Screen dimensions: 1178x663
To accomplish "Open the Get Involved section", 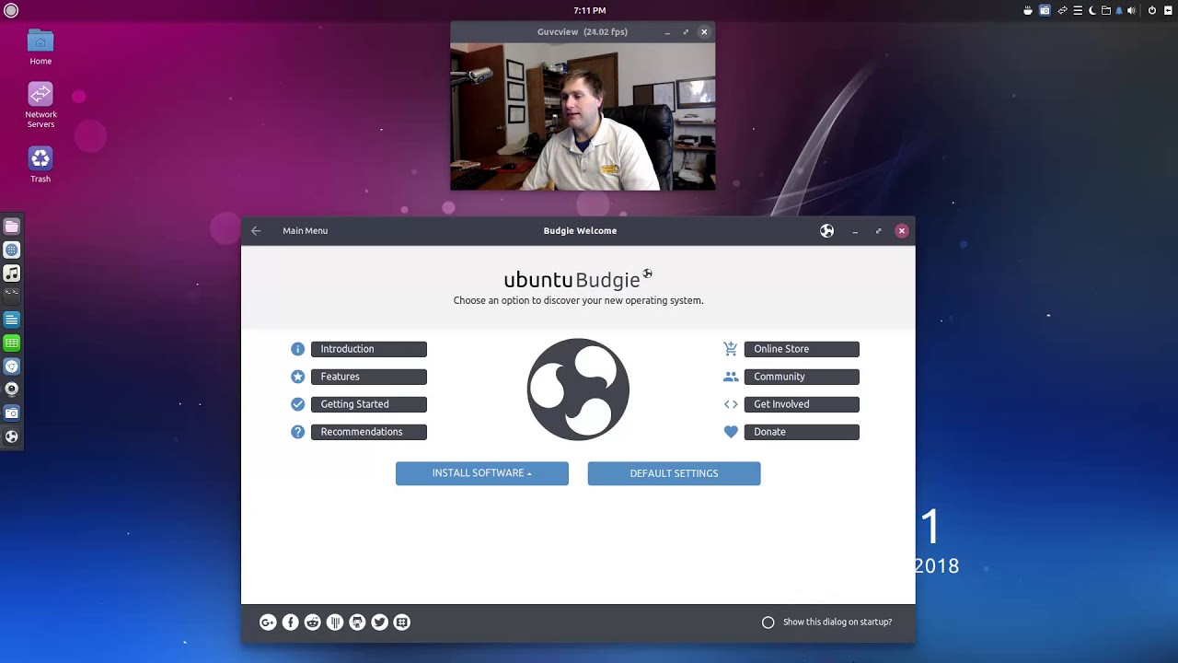I will (x=802, y=404).
